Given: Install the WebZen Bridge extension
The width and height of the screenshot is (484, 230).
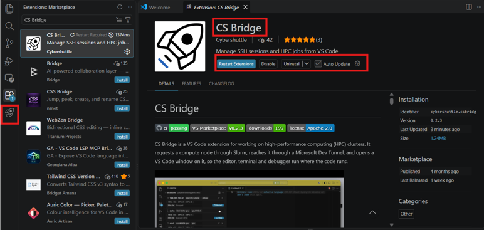Looking at the screenshot, I should click(122, 137).
